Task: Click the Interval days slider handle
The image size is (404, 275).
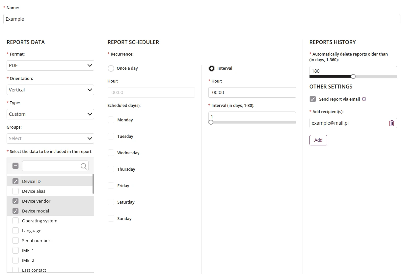Action: [211, 122]
